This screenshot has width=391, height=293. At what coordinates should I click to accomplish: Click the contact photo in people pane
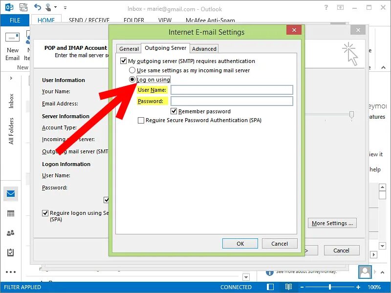[365, 272]
